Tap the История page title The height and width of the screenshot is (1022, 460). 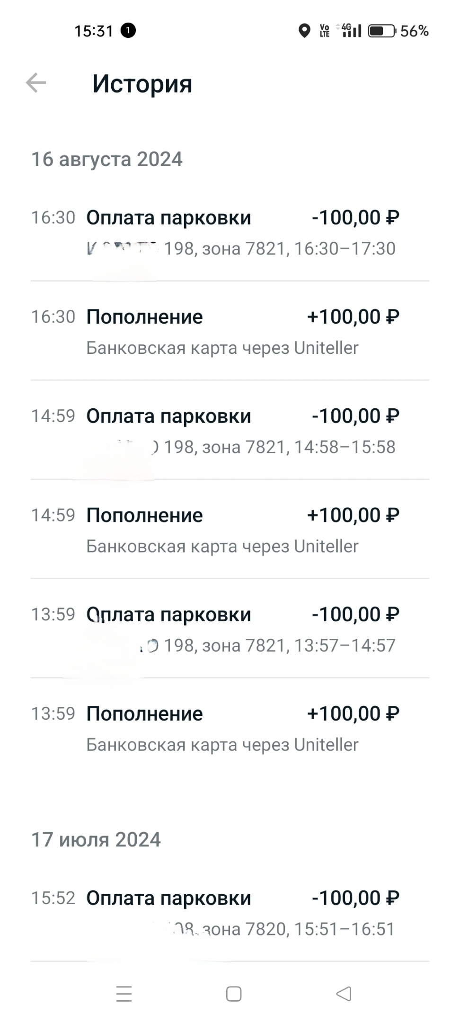point(142,84)
